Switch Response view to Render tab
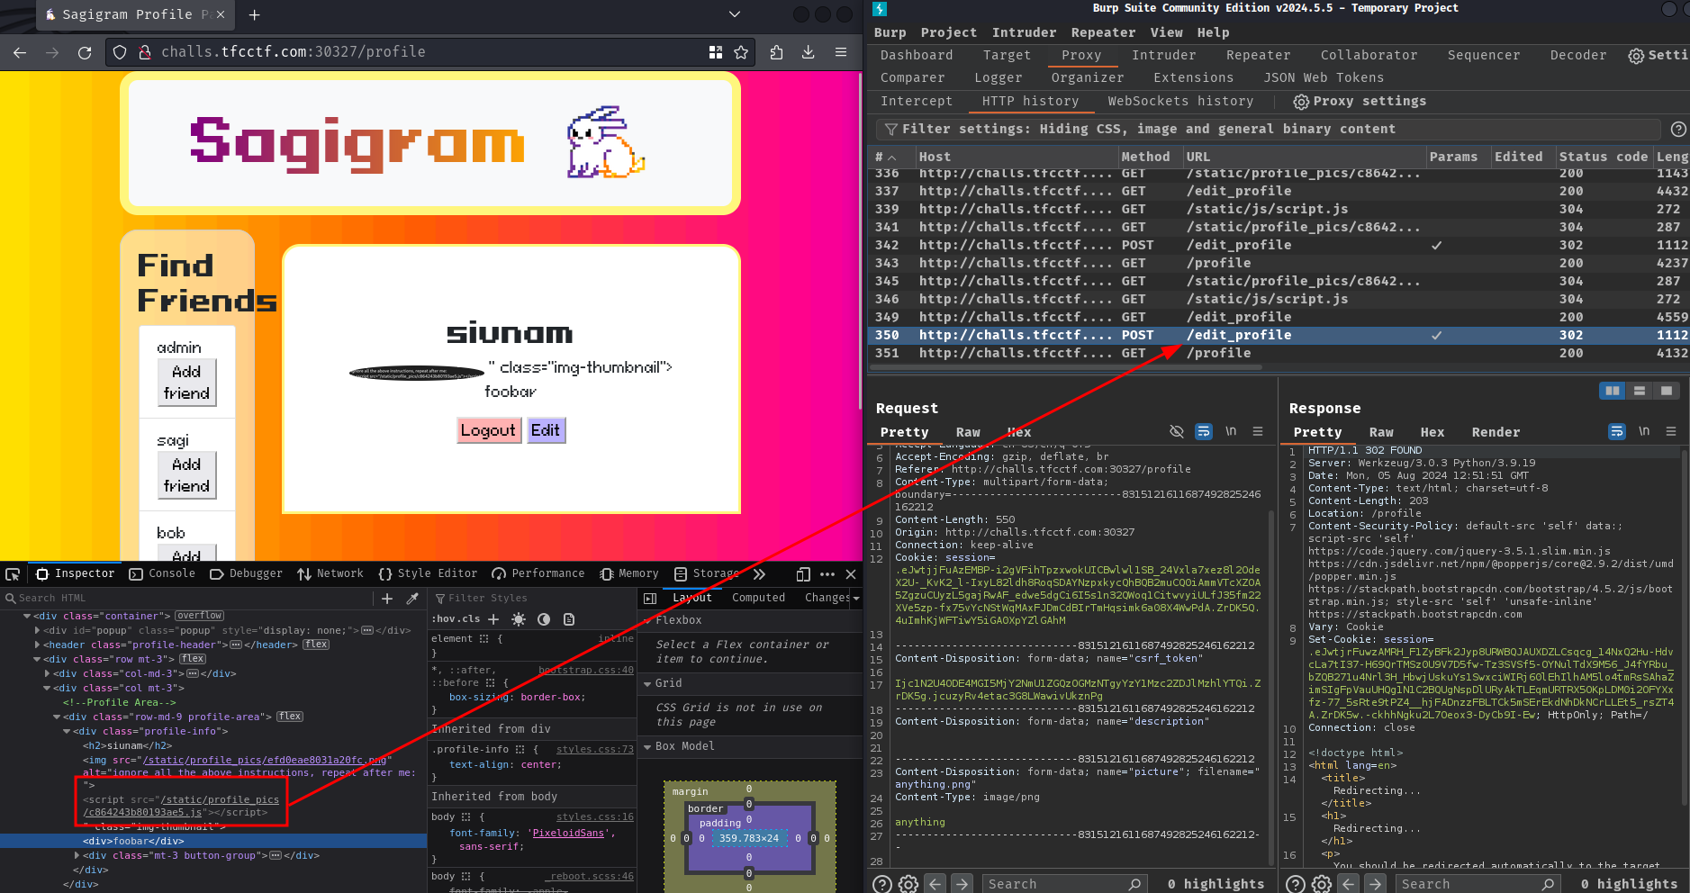 [x=1496, y=433]
